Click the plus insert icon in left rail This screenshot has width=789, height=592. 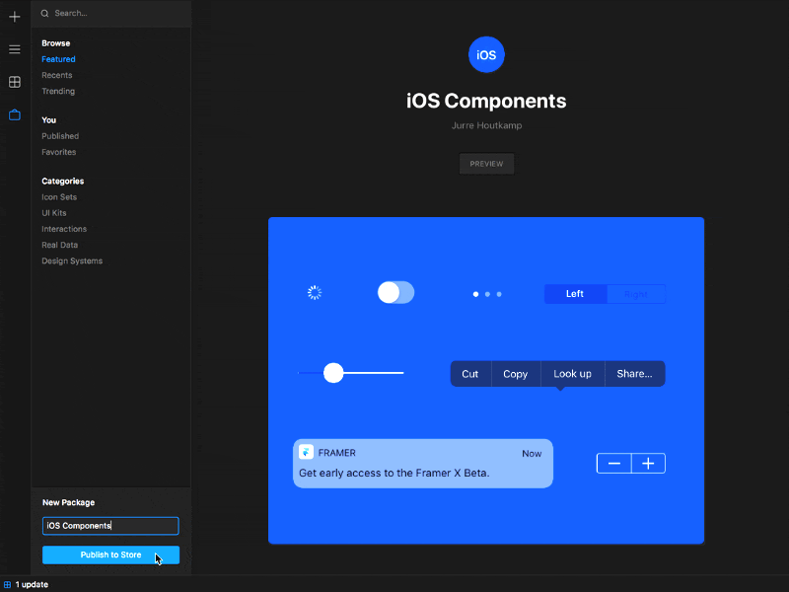[x=15, y=17]
